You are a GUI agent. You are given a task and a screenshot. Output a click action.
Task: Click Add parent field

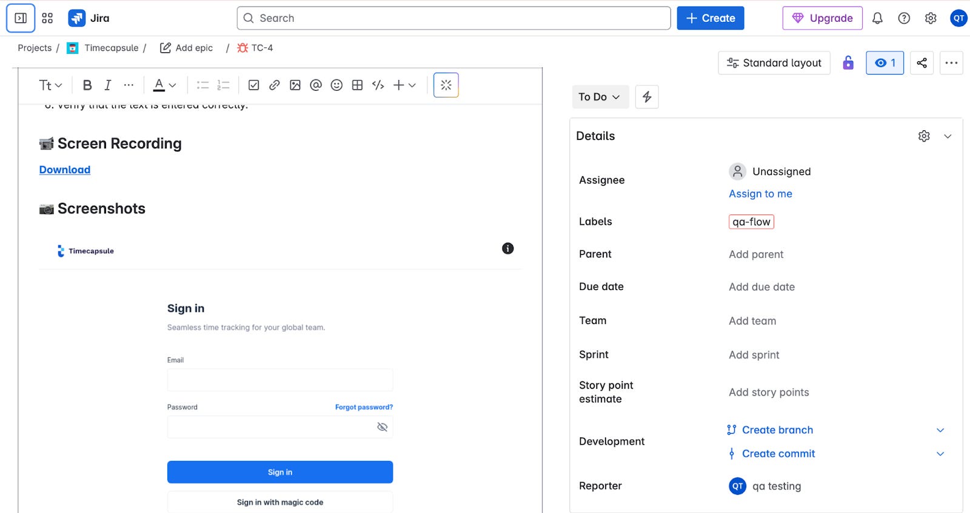(756, 254)
